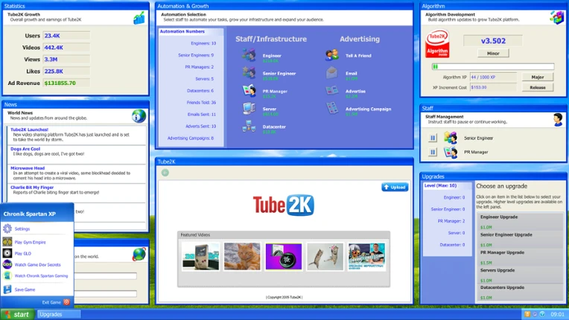569x320 pixels.
Task: Click the Algorithm Development cubes icon
Action: pyautogui.click(x=556, y=17)
